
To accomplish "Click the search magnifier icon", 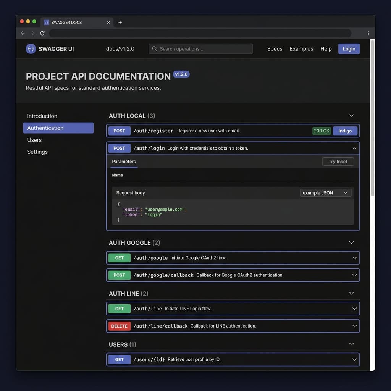I will [x=154, y=48].
